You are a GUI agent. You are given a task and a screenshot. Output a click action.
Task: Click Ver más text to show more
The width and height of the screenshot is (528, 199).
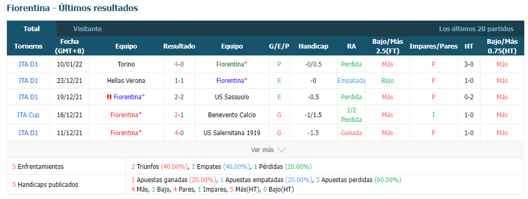point(262,150)
